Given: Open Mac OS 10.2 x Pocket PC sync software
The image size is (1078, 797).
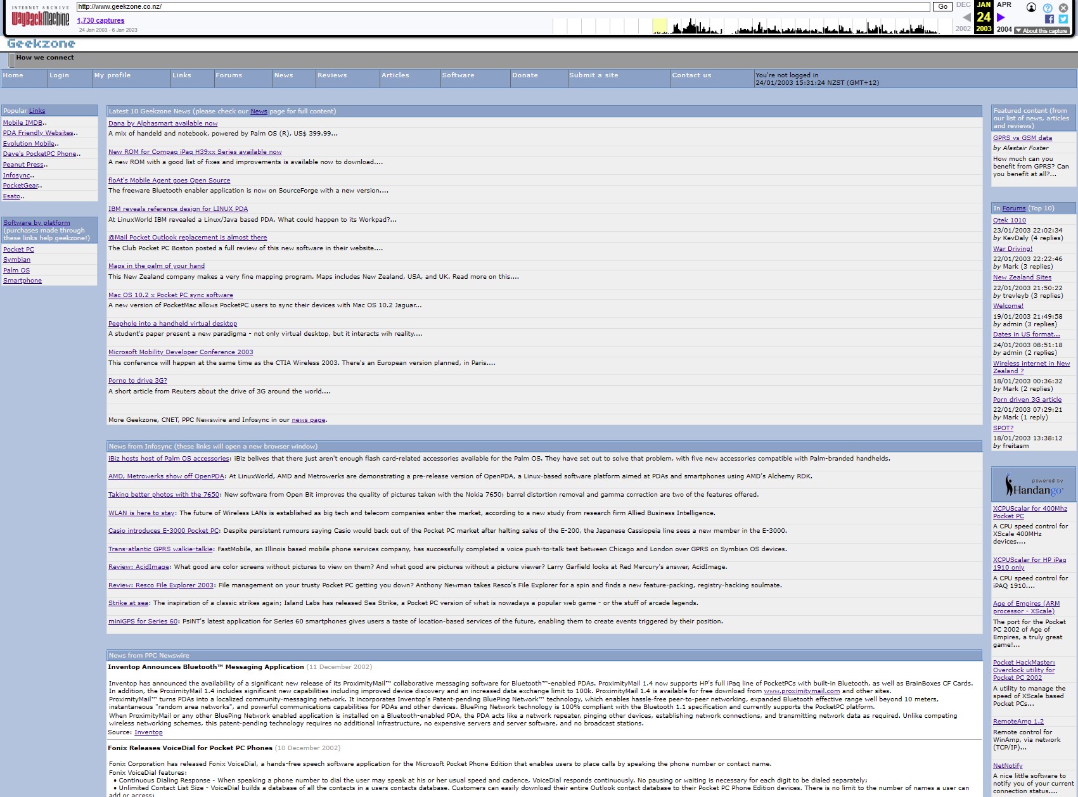Looking at the screenshot, I should point(170,295).
